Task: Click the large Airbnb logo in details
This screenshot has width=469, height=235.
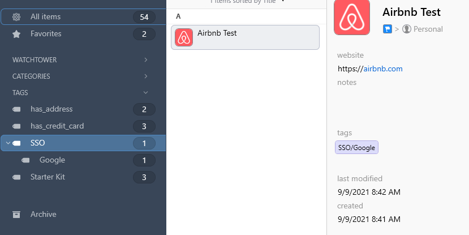Action: pos(352,17)
